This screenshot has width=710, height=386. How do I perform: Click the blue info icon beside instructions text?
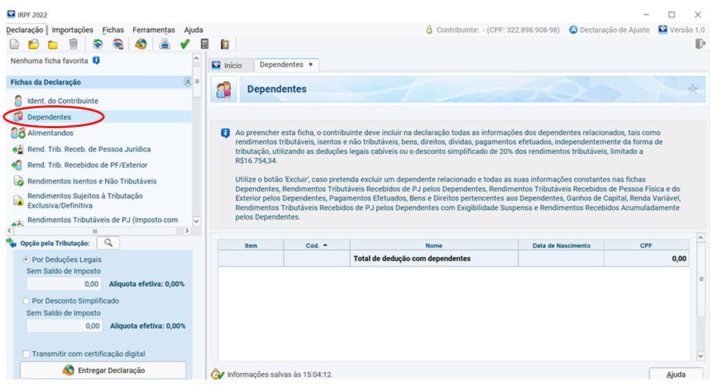tap(225, 133)
